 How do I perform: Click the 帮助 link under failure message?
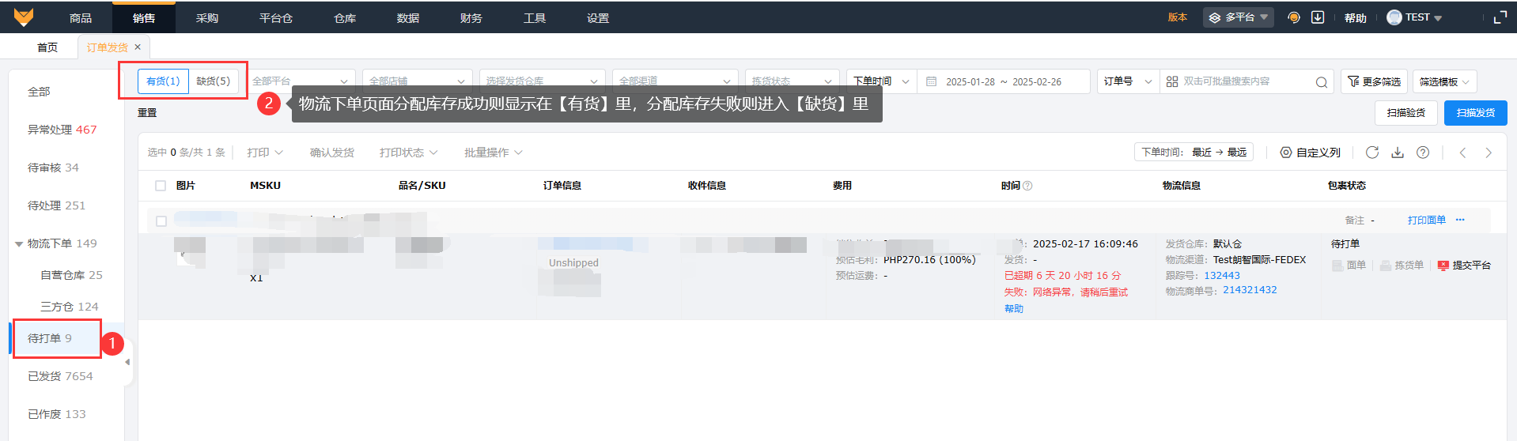pyautogui.click(x=1014, y=309)
